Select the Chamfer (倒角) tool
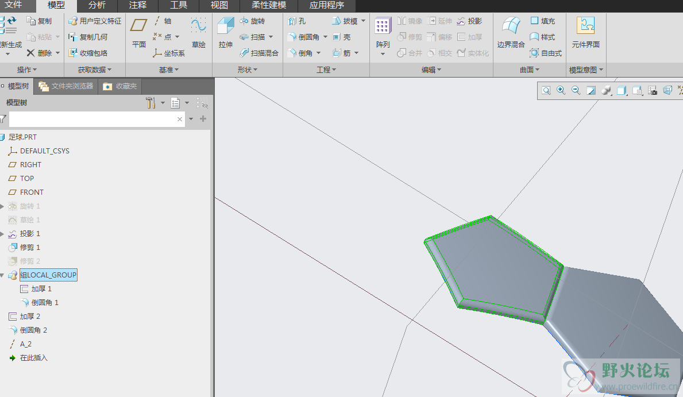Screen dimensions: 683x397 (300, 53)
